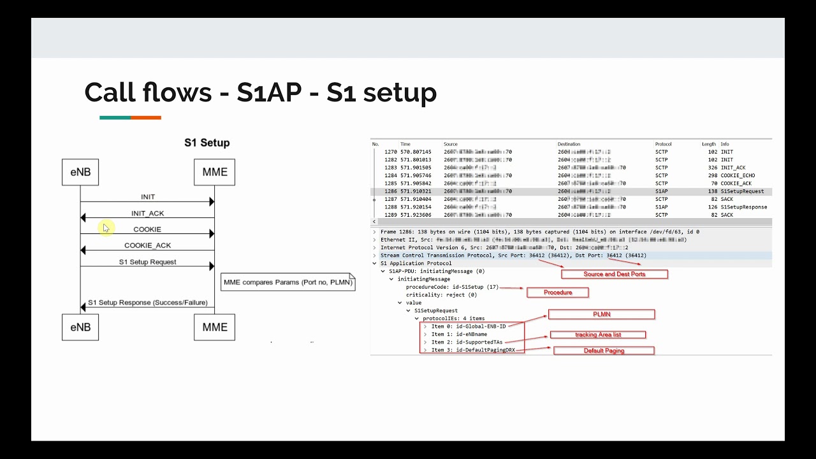Click the bottom eNB box in diagram
This screenshot has height=459, width=816.
pyautogui.click(x=80, y=326)
